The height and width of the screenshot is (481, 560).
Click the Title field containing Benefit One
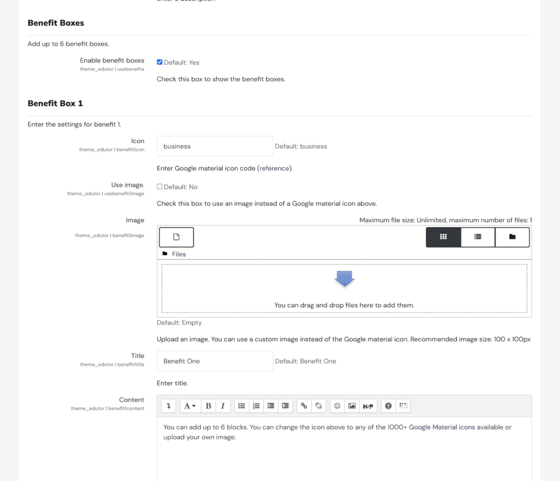[x=214, y=361]
